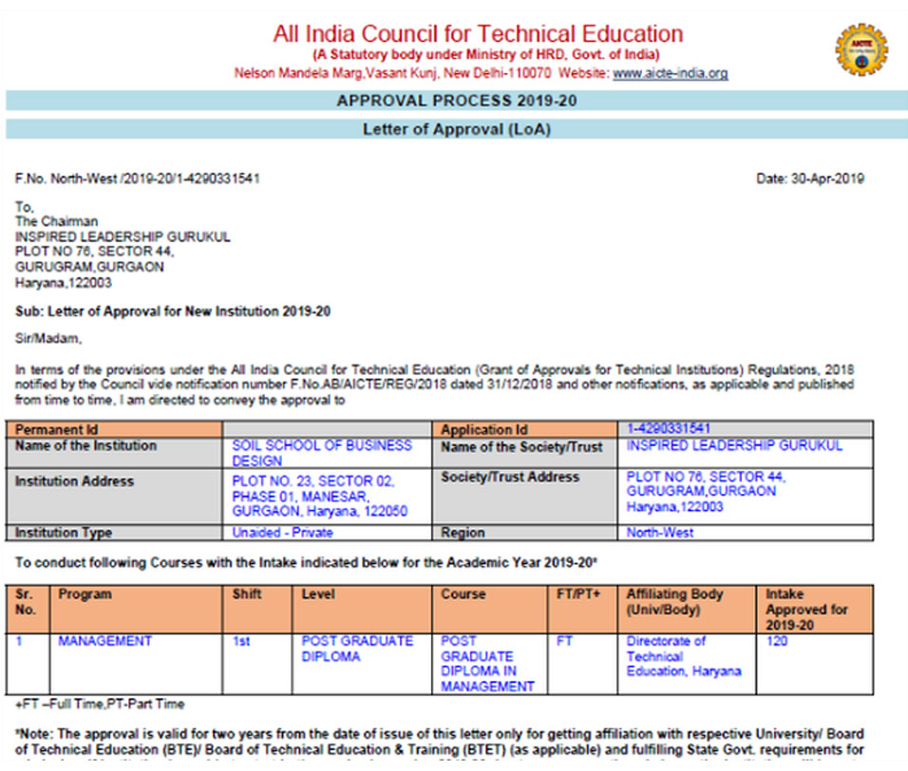Click the 'Society/Trust Address' label cell

(x=524, y=496)
